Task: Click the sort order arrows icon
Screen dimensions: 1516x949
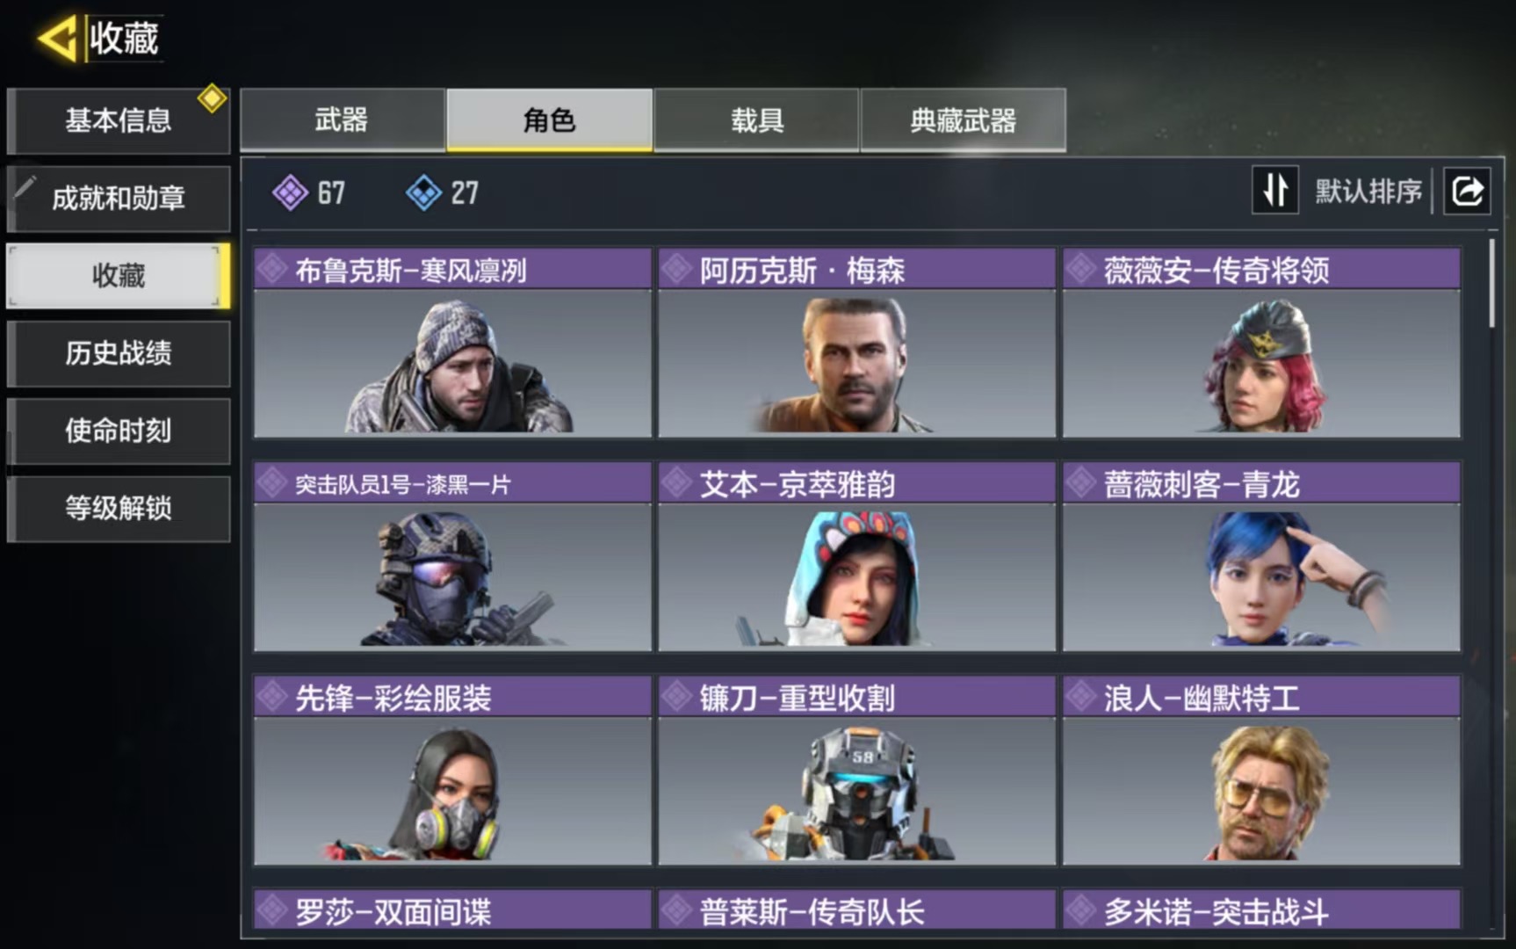Action: pyautogui.click(x=1275, y=191)
